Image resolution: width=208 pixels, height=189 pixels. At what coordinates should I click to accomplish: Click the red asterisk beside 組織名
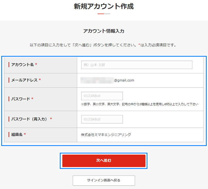point(24,134)
